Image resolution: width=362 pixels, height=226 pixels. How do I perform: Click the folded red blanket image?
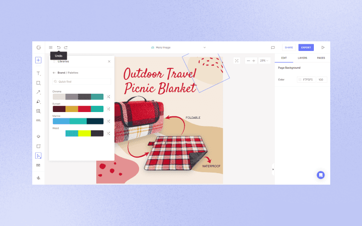pyautogui.click(x=139, y=119)
